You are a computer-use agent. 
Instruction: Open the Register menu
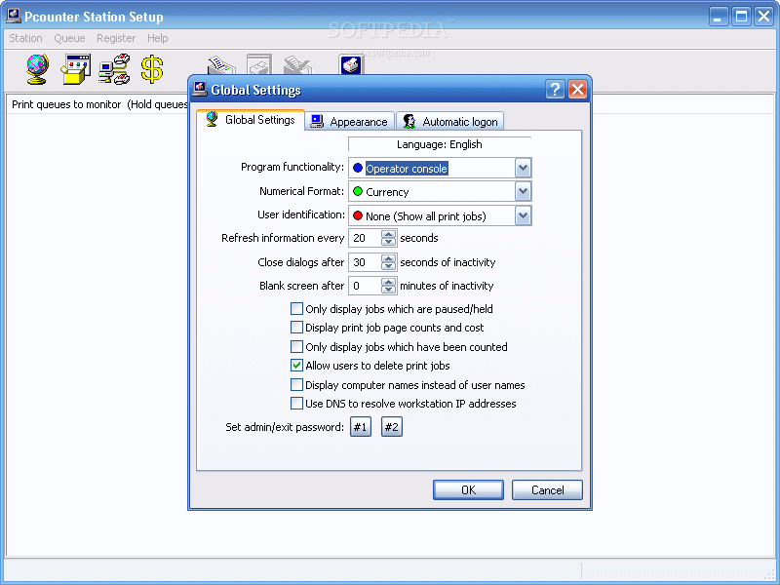click(x=116, y=38)
